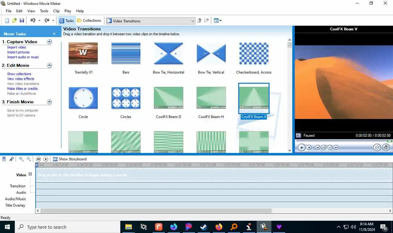The image size is (393, 233).
Task: Click the Narrate timeline microphone icon
Action: pyautogui.click(x=11, y=159)
